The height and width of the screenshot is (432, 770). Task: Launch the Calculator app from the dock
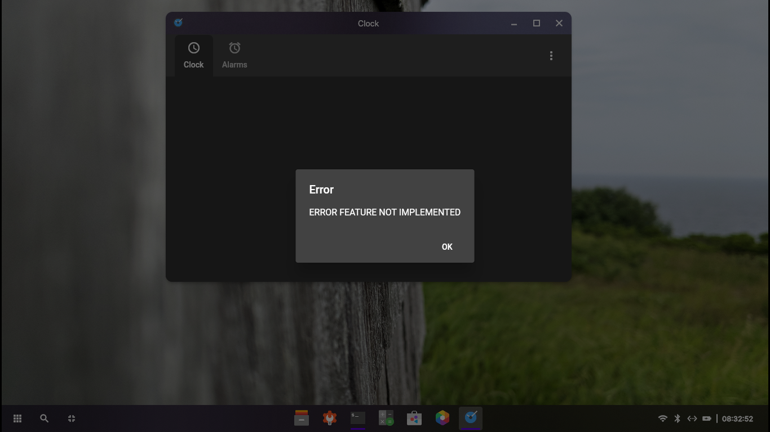386,418
